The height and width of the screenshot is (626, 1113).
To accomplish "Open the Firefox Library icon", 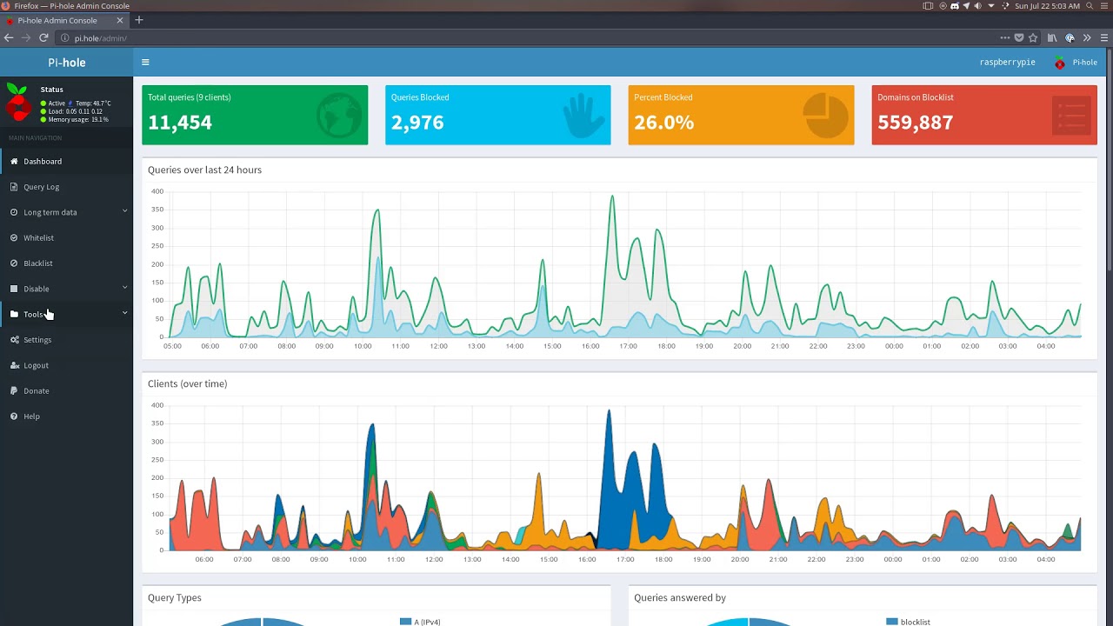I will (1052, 38).
